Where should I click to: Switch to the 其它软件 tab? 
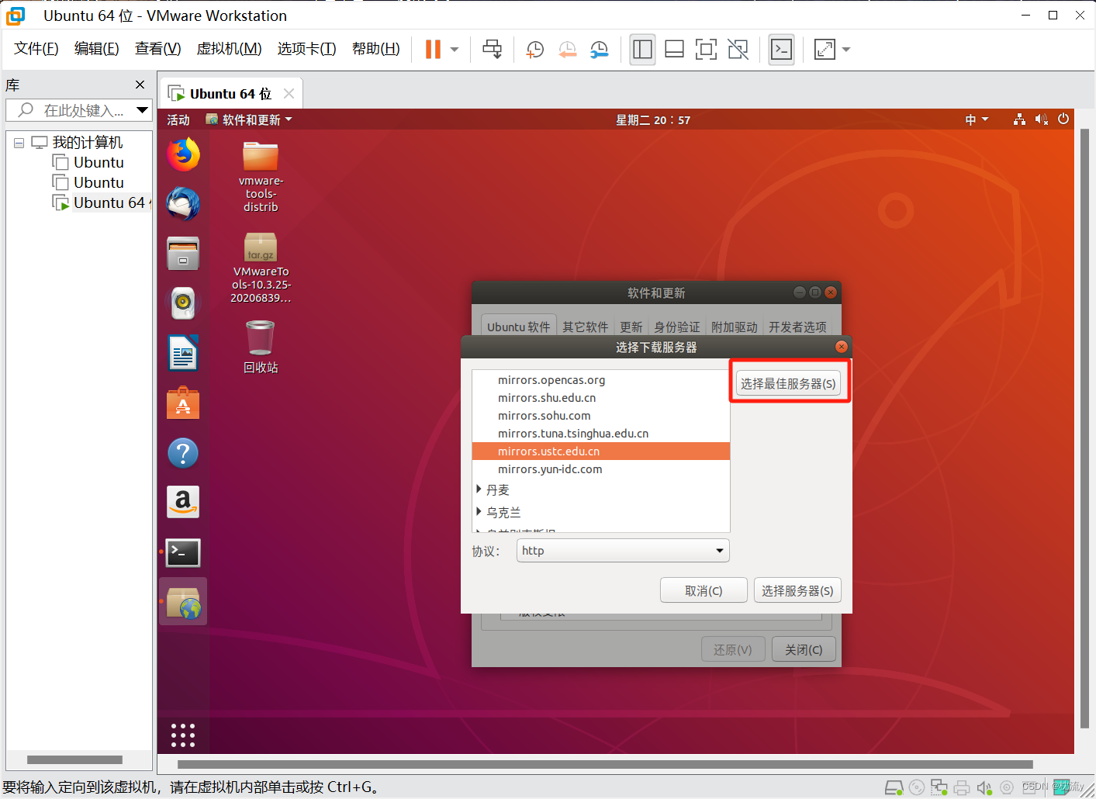(585, 327)
